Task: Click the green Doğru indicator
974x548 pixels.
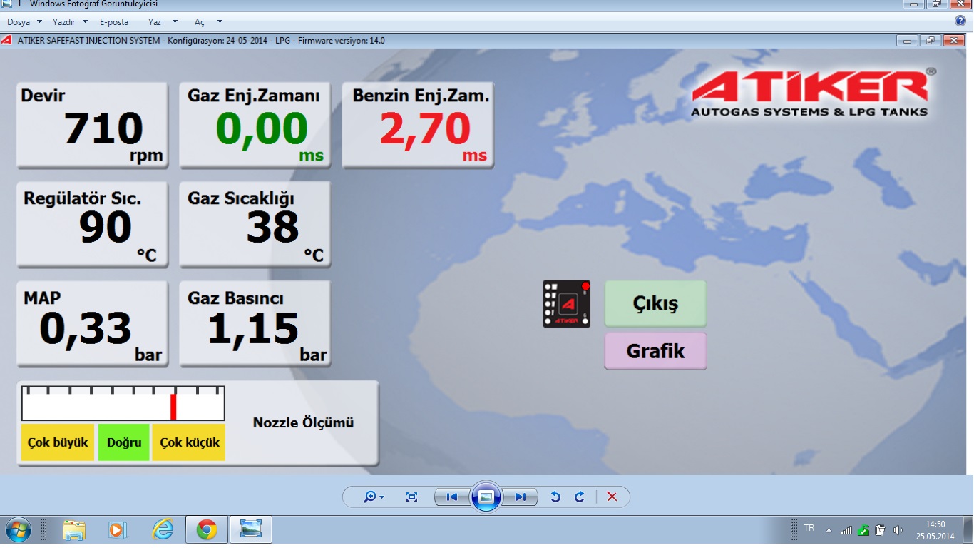Action: pyautogui.click(x=124, y=442)
